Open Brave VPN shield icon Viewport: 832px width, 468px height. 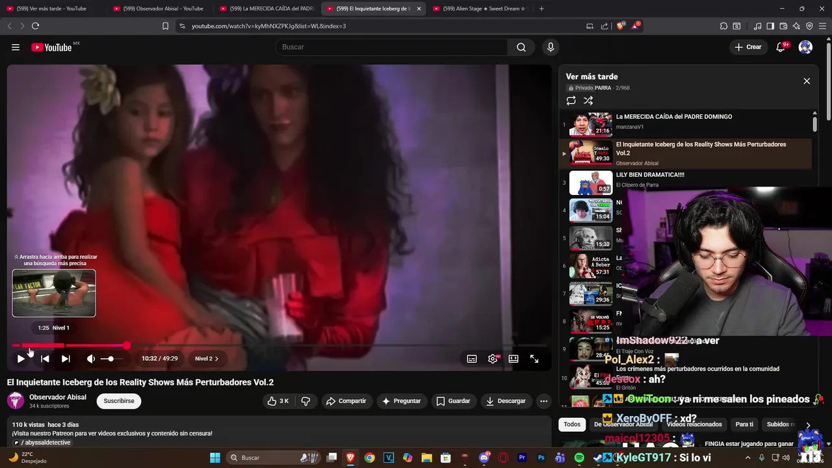pyautogui.click(x=809, y=26)
